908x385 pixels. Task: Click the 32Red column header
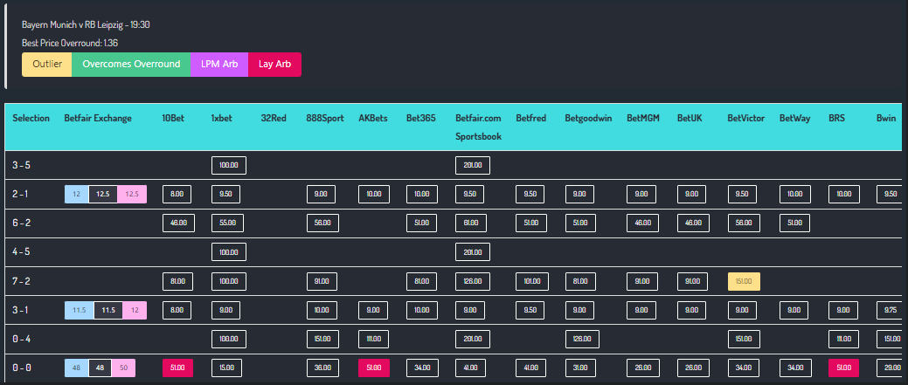274,119
